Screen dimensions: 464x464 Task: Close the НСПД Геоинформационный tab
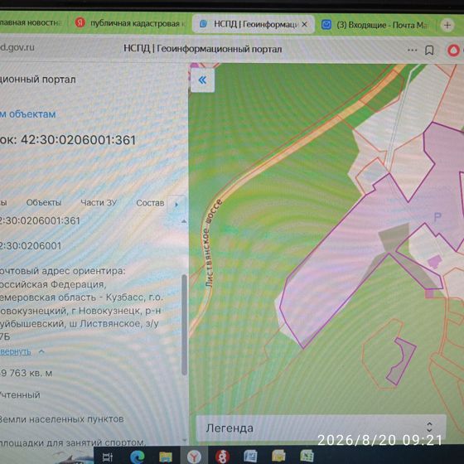(304, 25)
